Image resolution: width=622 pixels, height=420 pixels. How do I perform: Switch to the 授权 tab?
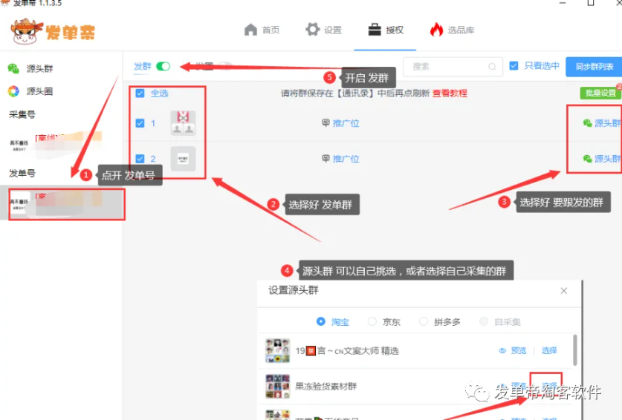click(386, 30)
